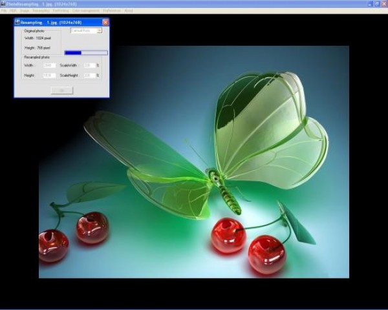Restore down the main application window
388x310 pixels.
click(377, 4)
